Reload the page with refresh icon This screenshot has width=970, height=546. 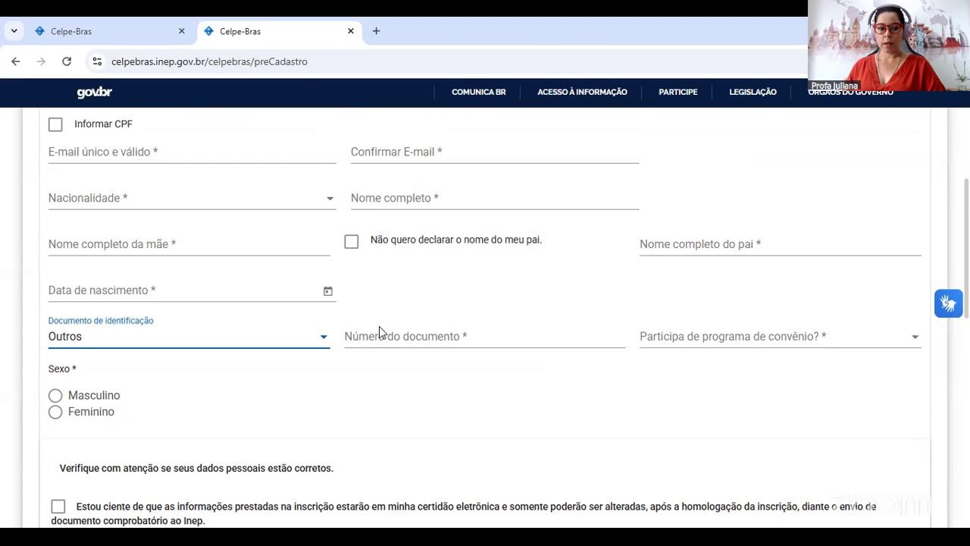67,61
